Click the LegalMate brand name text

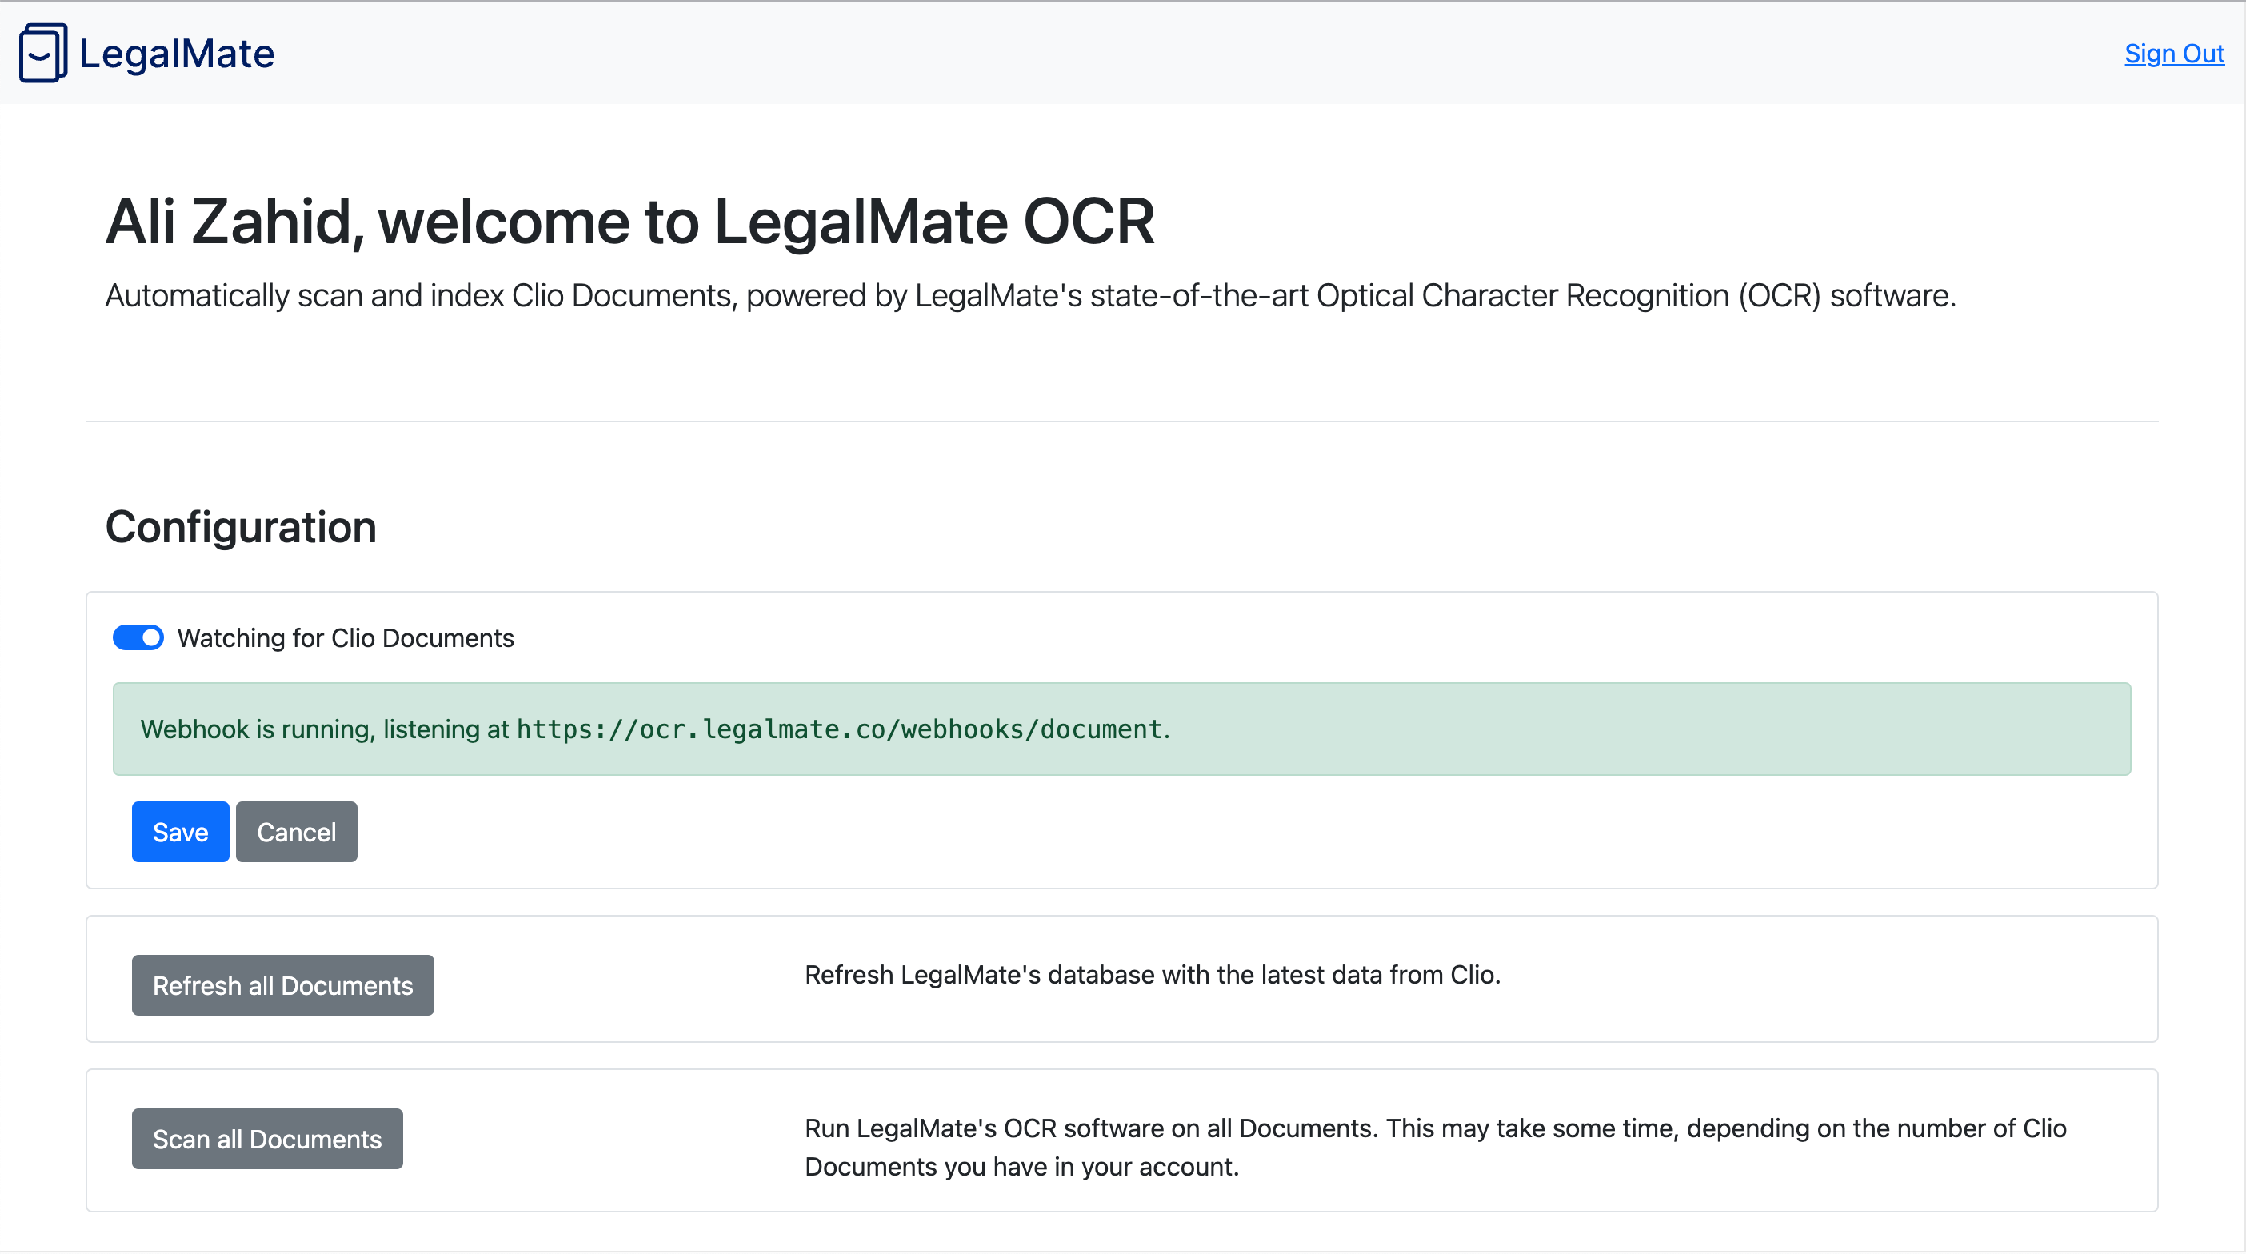(177, 54)
